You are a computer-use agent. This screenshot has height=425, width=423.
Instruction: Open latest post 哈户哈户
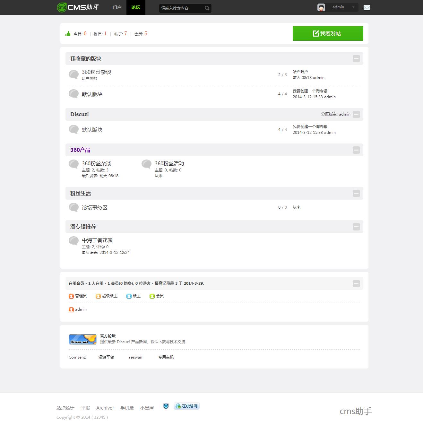(x=300, y=72)
